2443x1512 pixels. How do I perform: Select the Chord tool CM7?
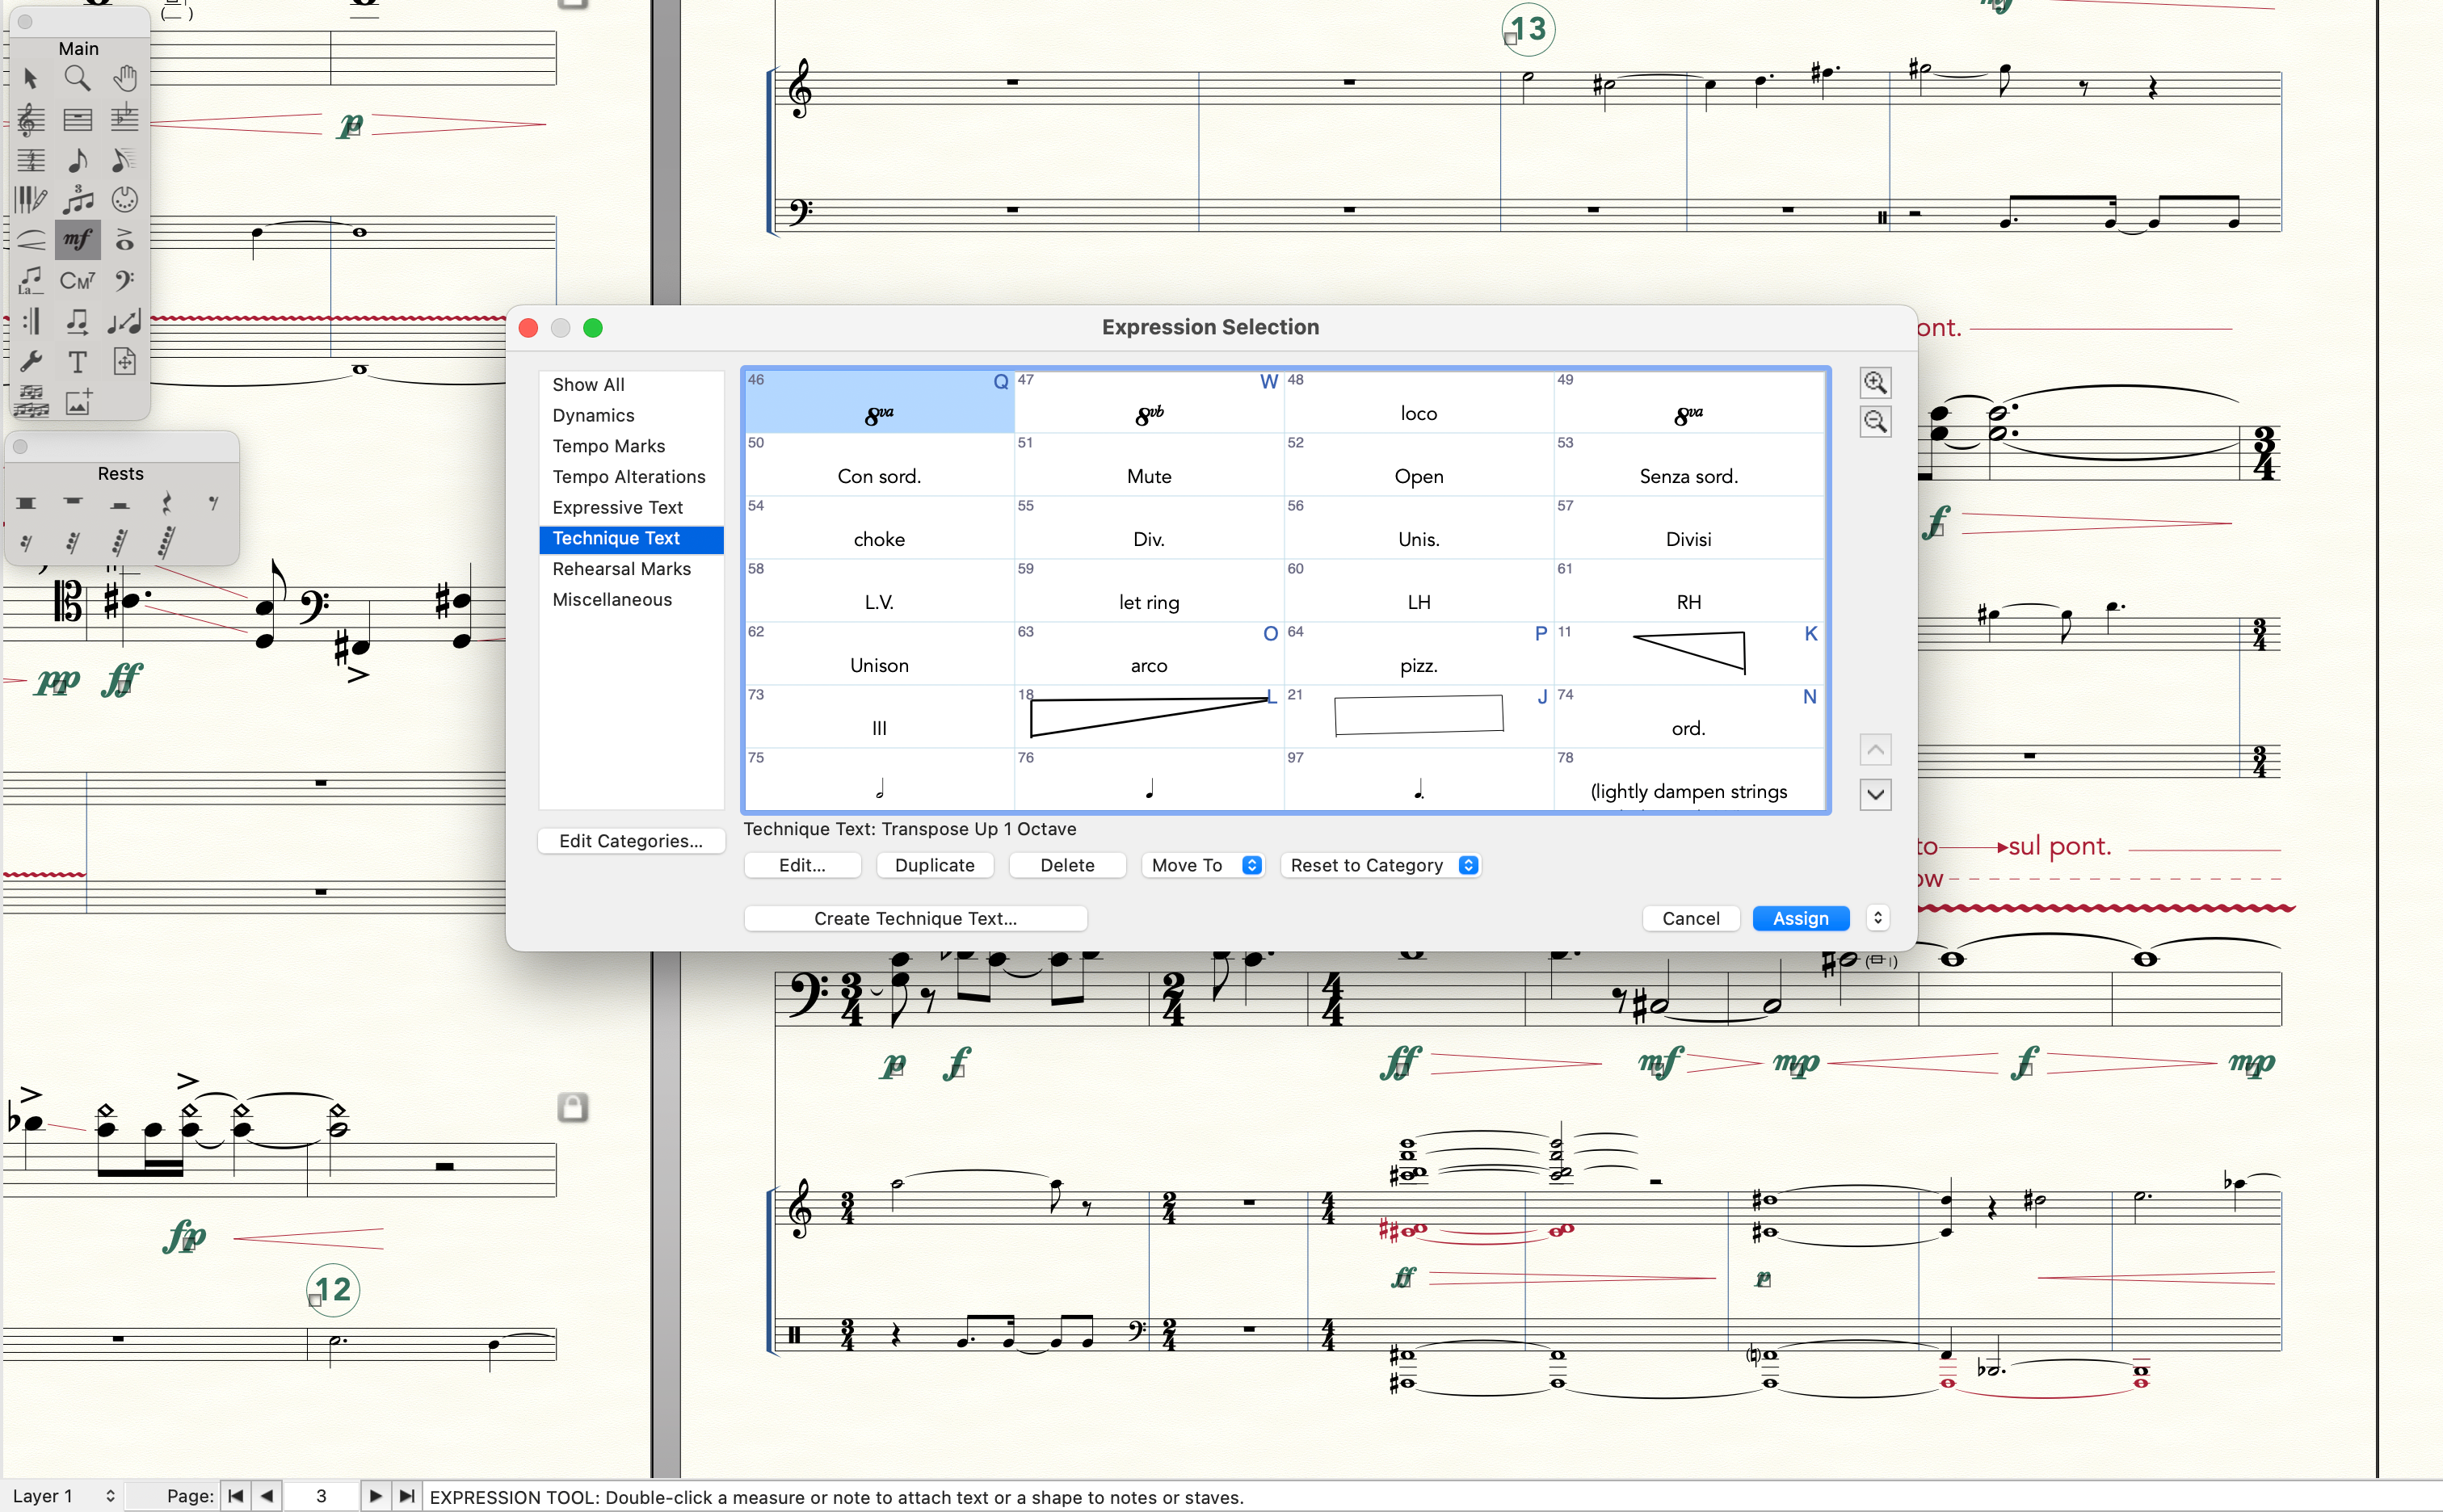(77, 281)
